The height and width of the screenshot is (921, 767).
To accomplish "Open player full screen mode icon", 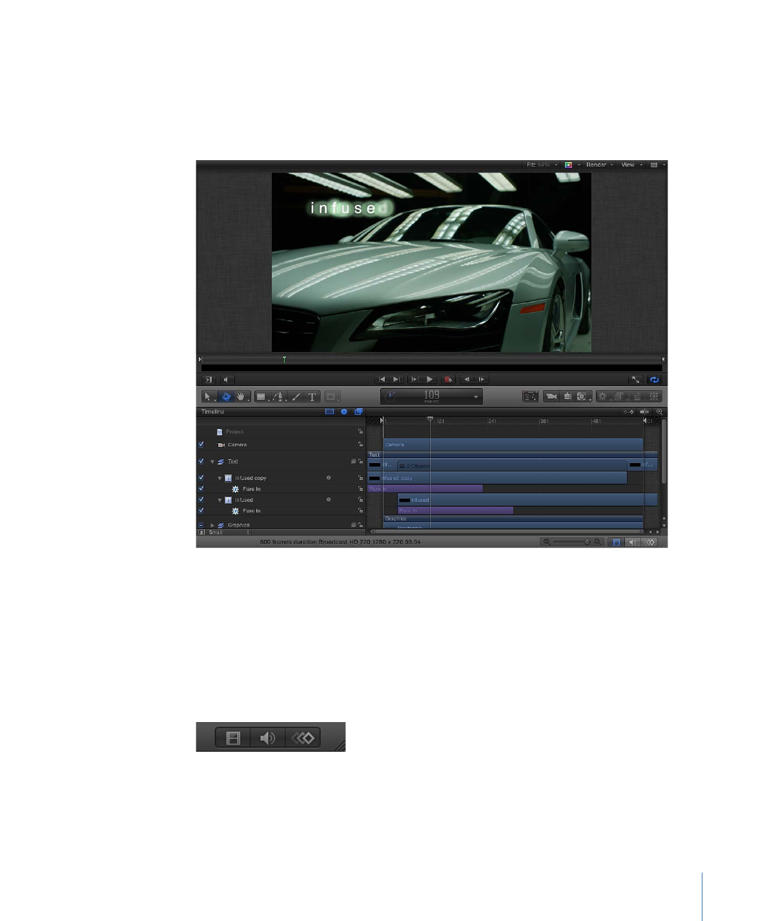I will pos(636,380).
